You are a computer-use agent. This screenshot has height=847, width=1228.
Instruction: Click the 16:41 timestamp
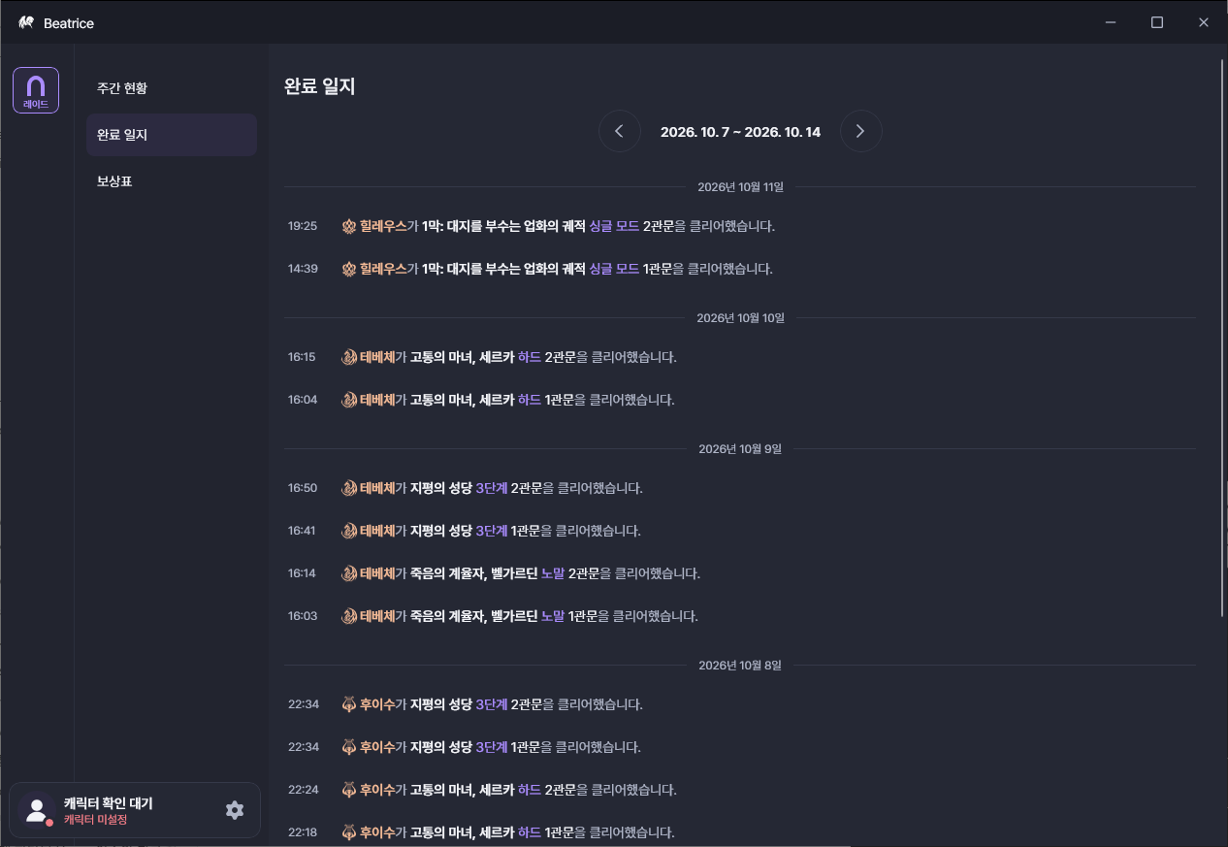click(302, 531)
